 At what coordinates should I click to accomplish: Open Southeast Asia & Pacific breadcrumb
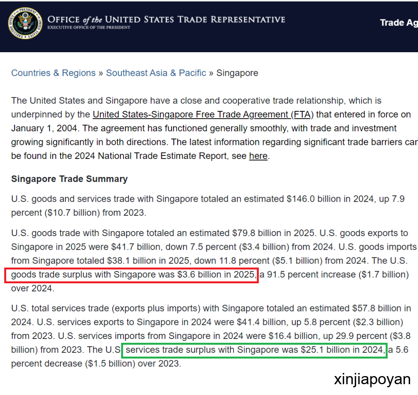(156, 73)
